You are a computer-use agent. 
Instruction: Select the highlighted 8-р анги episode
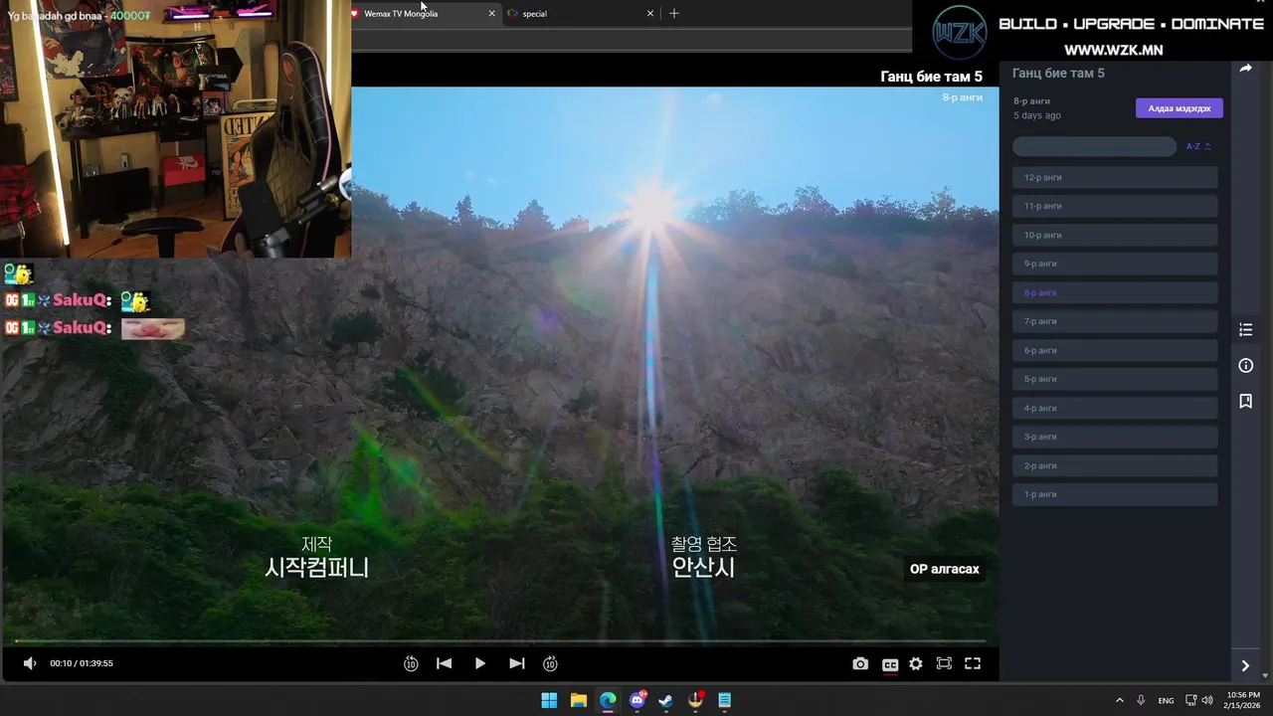(1115, 293)
